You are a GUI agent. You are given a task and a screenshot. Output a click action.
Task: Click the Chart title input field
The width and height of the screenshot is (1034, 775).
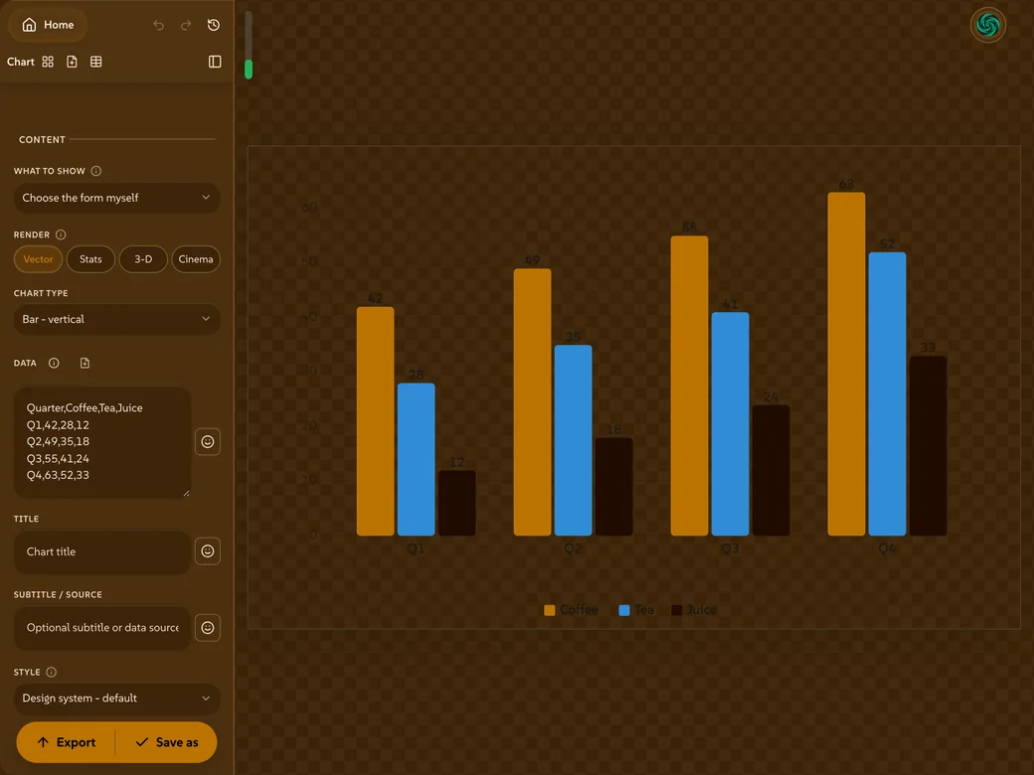pyautogui.click(x=102, y=551)
